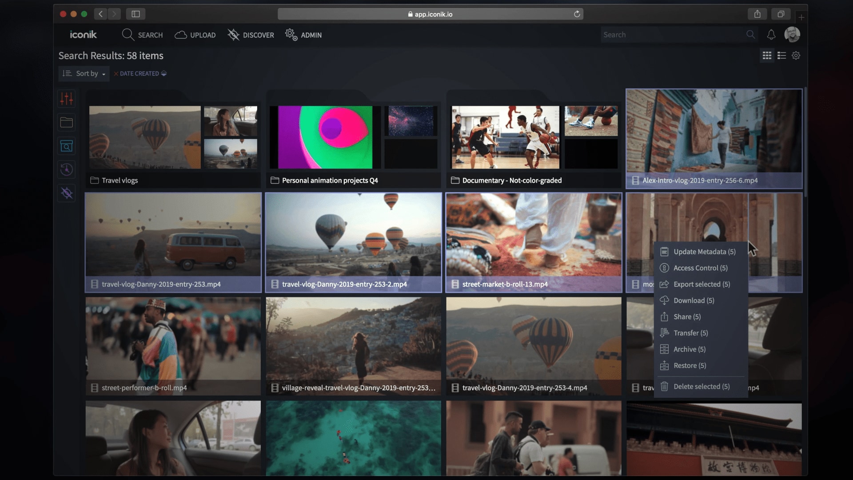
Task: Open the notifications bell icon
Action: [771, 35]
